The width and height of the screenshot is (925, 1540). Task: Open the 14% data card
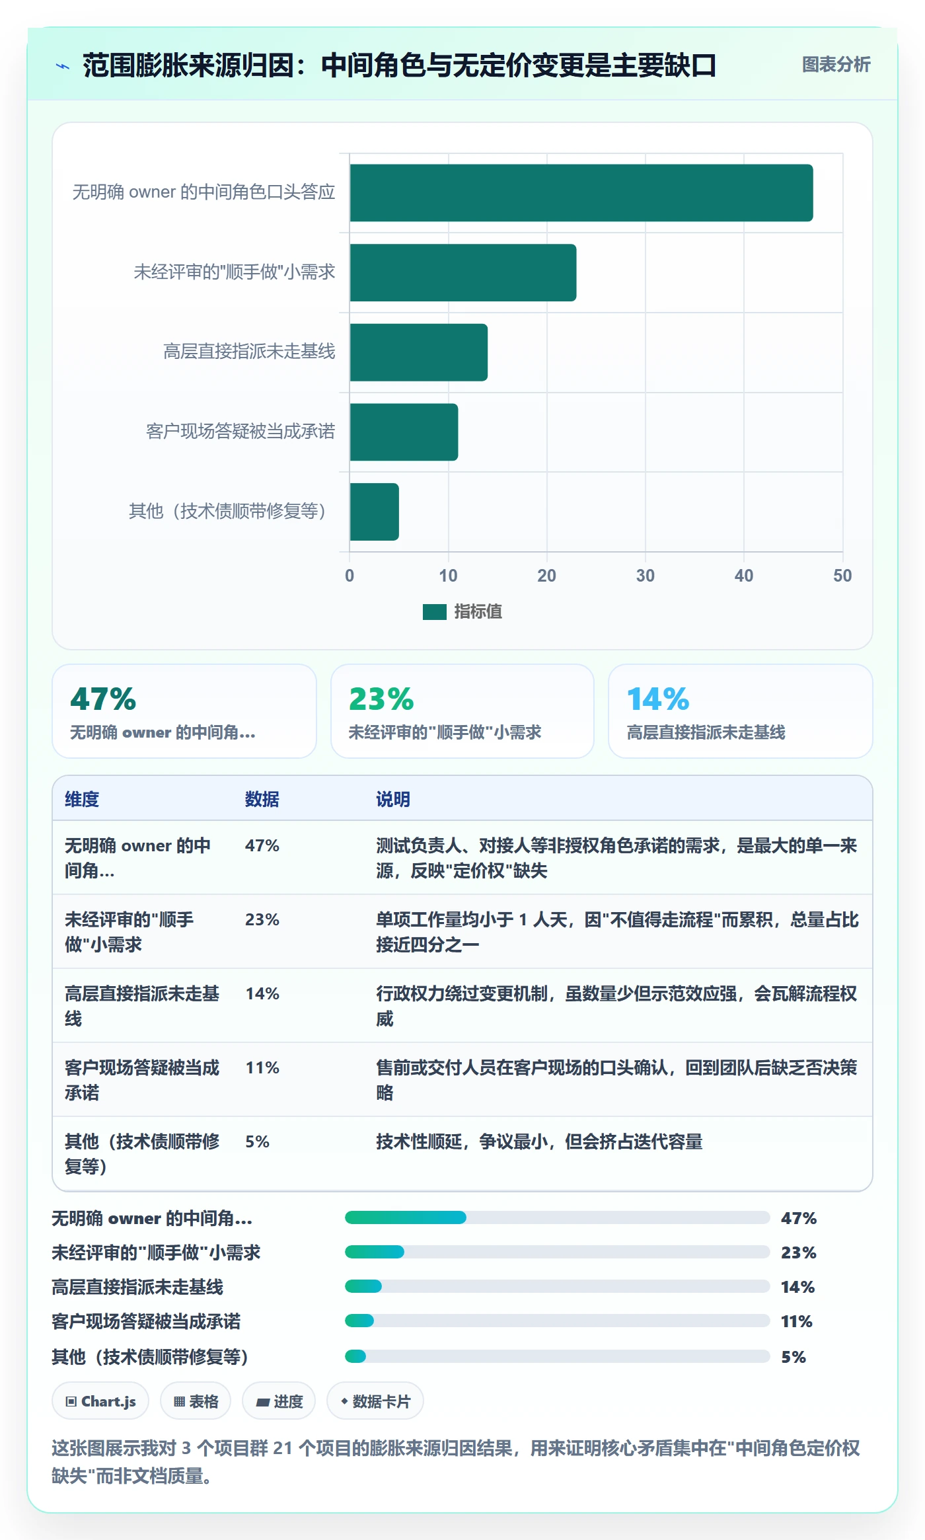click(x=741, y=711)
